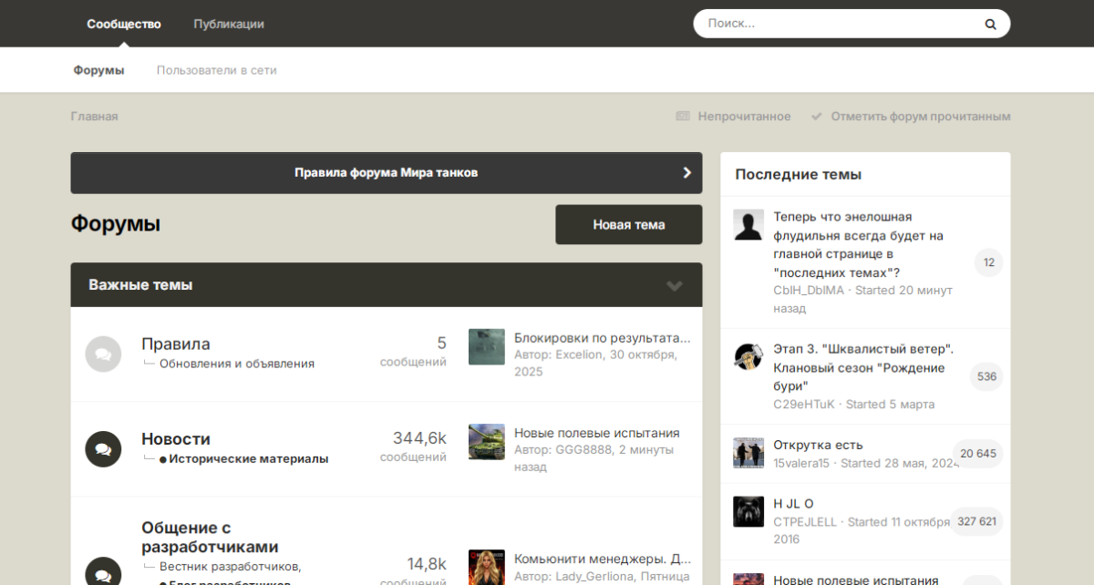The height and width of the screenshot is (585, 1094).
Task: Open 15valera15 user link
Action: (801, 463)
